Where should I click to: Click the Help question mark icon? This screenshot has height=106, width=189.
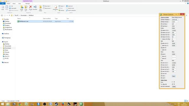tap(188, 4)
